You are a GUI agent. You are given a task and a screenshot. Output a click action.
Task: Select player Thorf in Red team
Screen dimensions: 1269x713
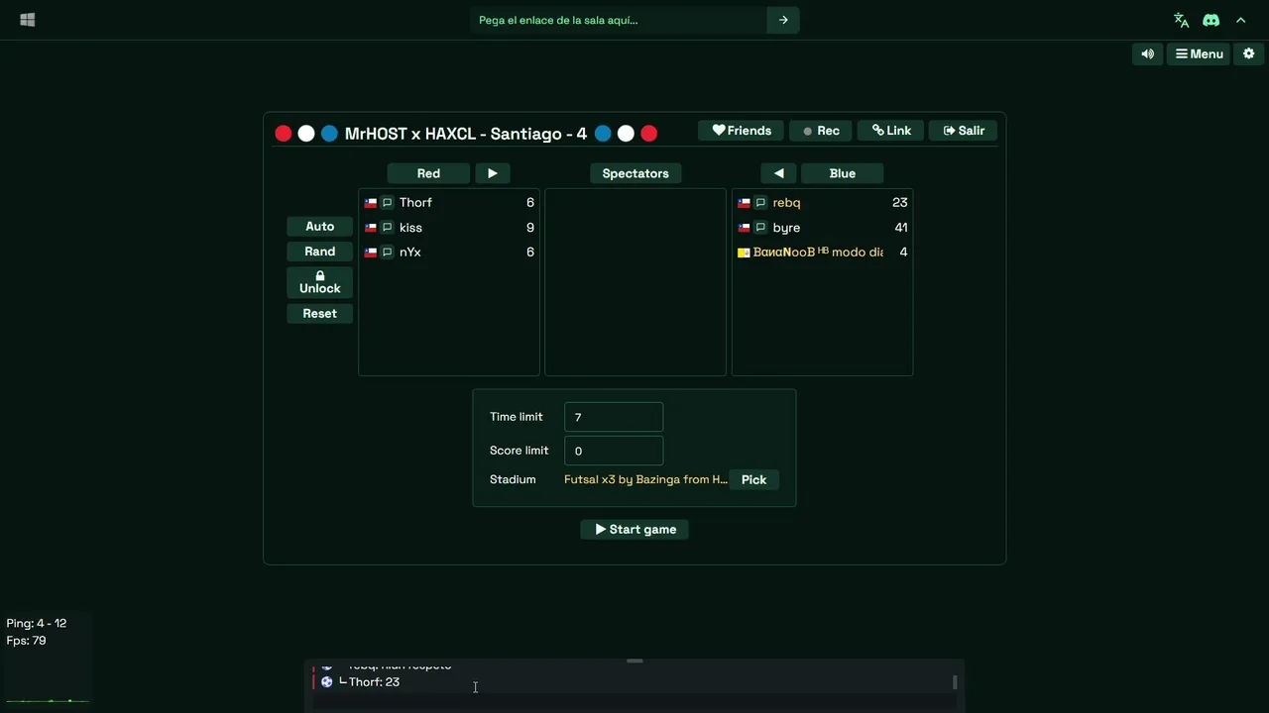click(449, 202)
